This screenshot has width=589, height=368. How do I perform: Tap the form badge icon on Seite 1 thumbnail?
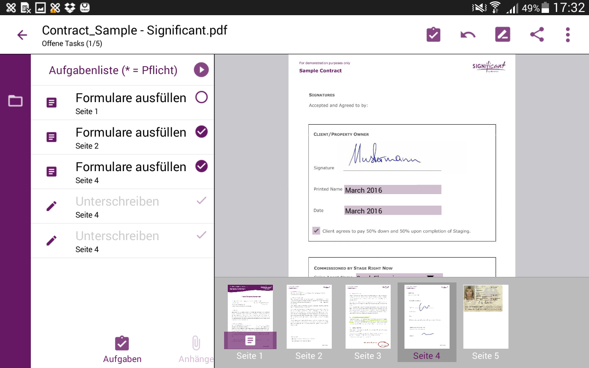250,340
